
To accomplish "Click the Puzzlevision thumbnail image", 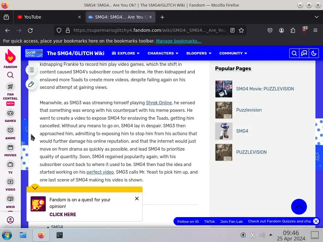I will click(x=224, y=110).
